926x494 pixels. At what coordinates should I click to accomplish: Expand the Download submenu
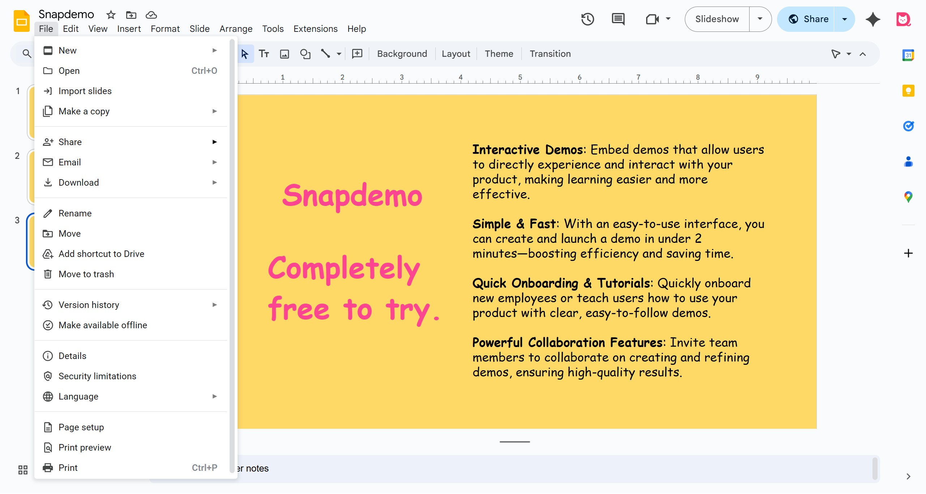(214, 182)
